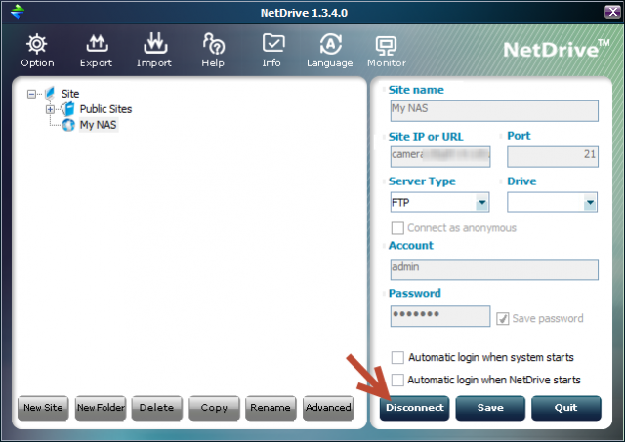The image size is (625, 442).
Task: Open the Info icon
Action: 273,43
